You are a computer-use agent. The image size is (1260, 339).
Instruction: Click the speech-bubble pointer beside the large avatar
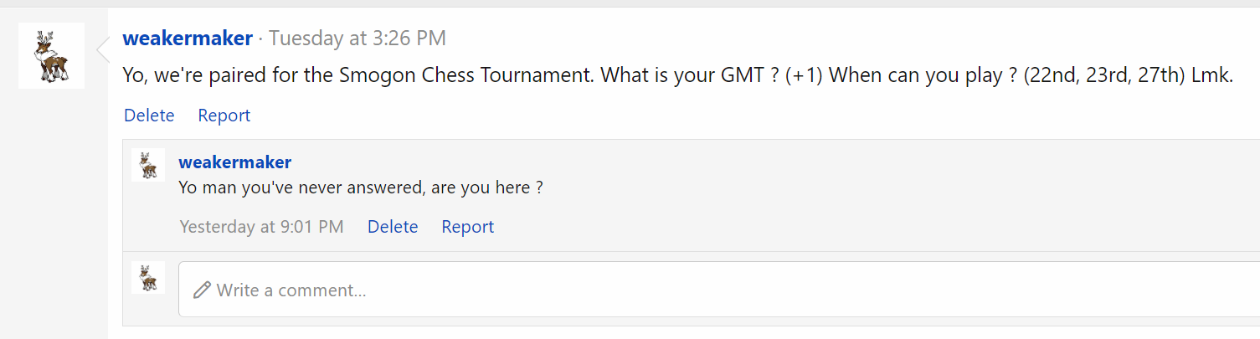click(104, 50)
